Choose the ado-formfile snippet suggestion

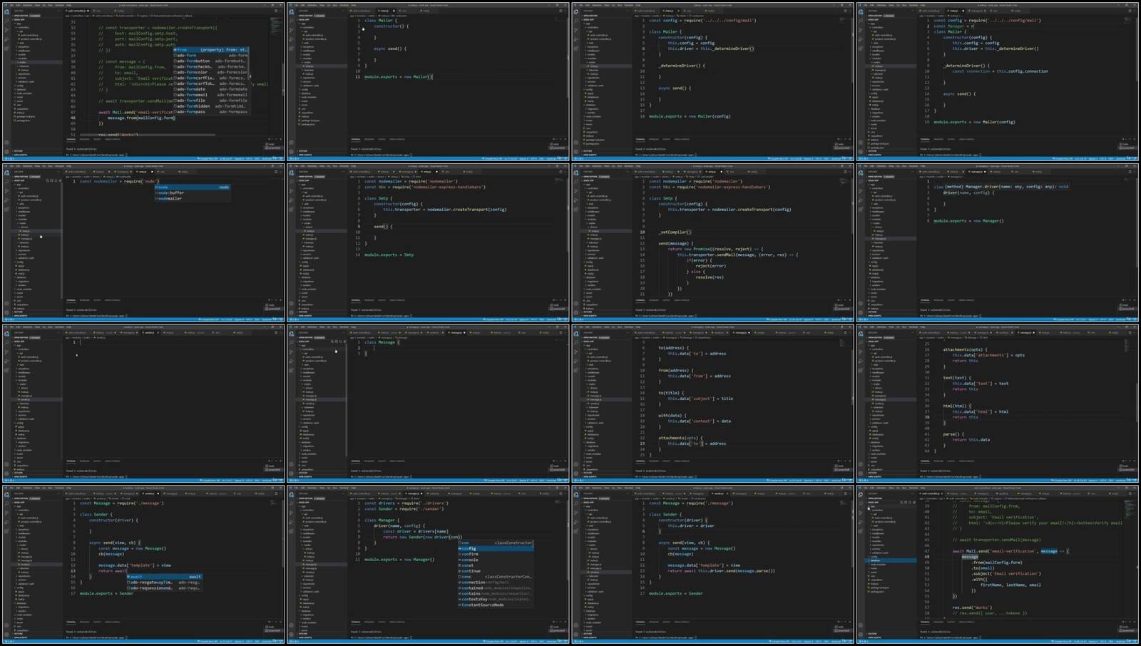211,101
